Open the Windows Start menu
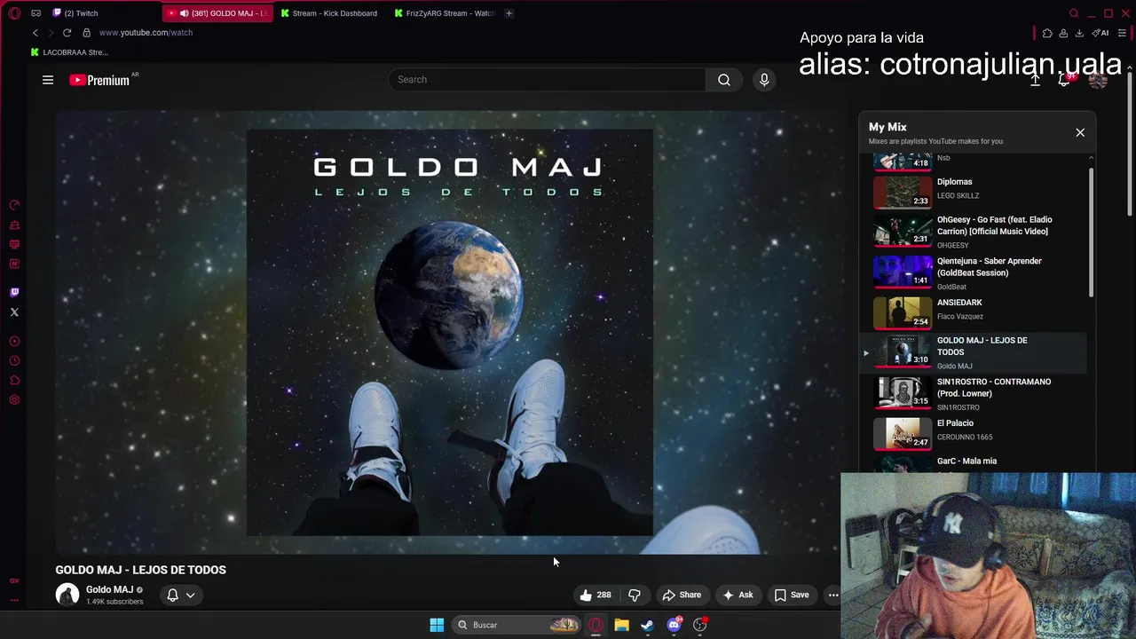Image resolution: width=1136 pixels, height=639 pixels. (437, 625)
